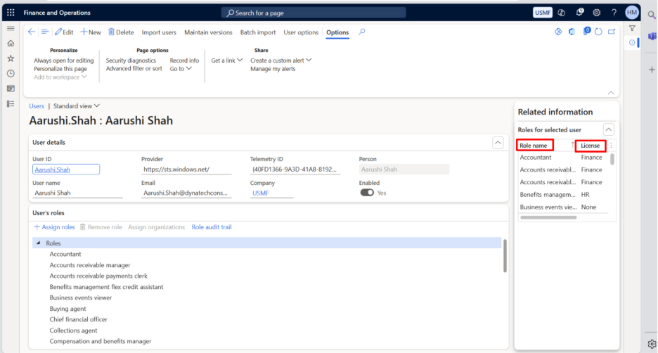Open the filter funnel pane icon
658x353 pixels.
[x=632, y=28]
